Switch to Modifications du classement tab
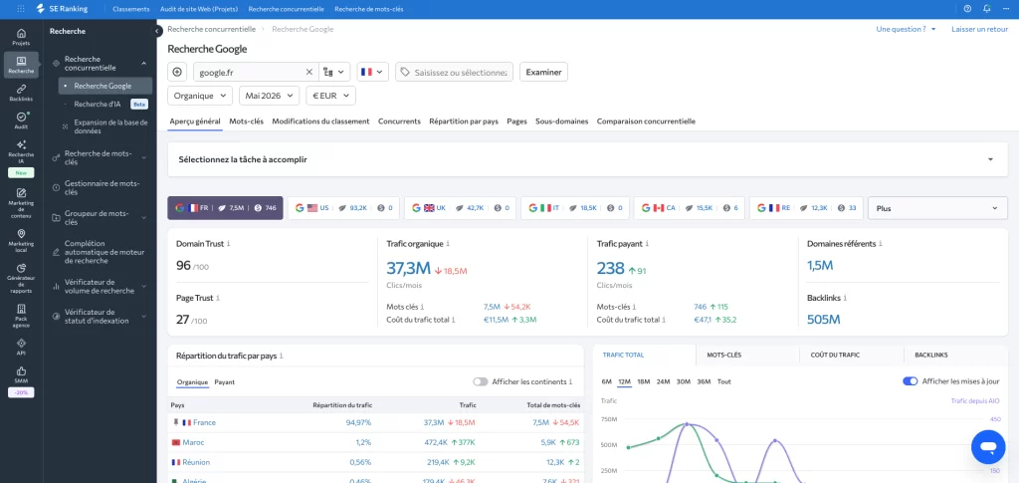This screenshot has width=1019, height=483. click(320, 121)
